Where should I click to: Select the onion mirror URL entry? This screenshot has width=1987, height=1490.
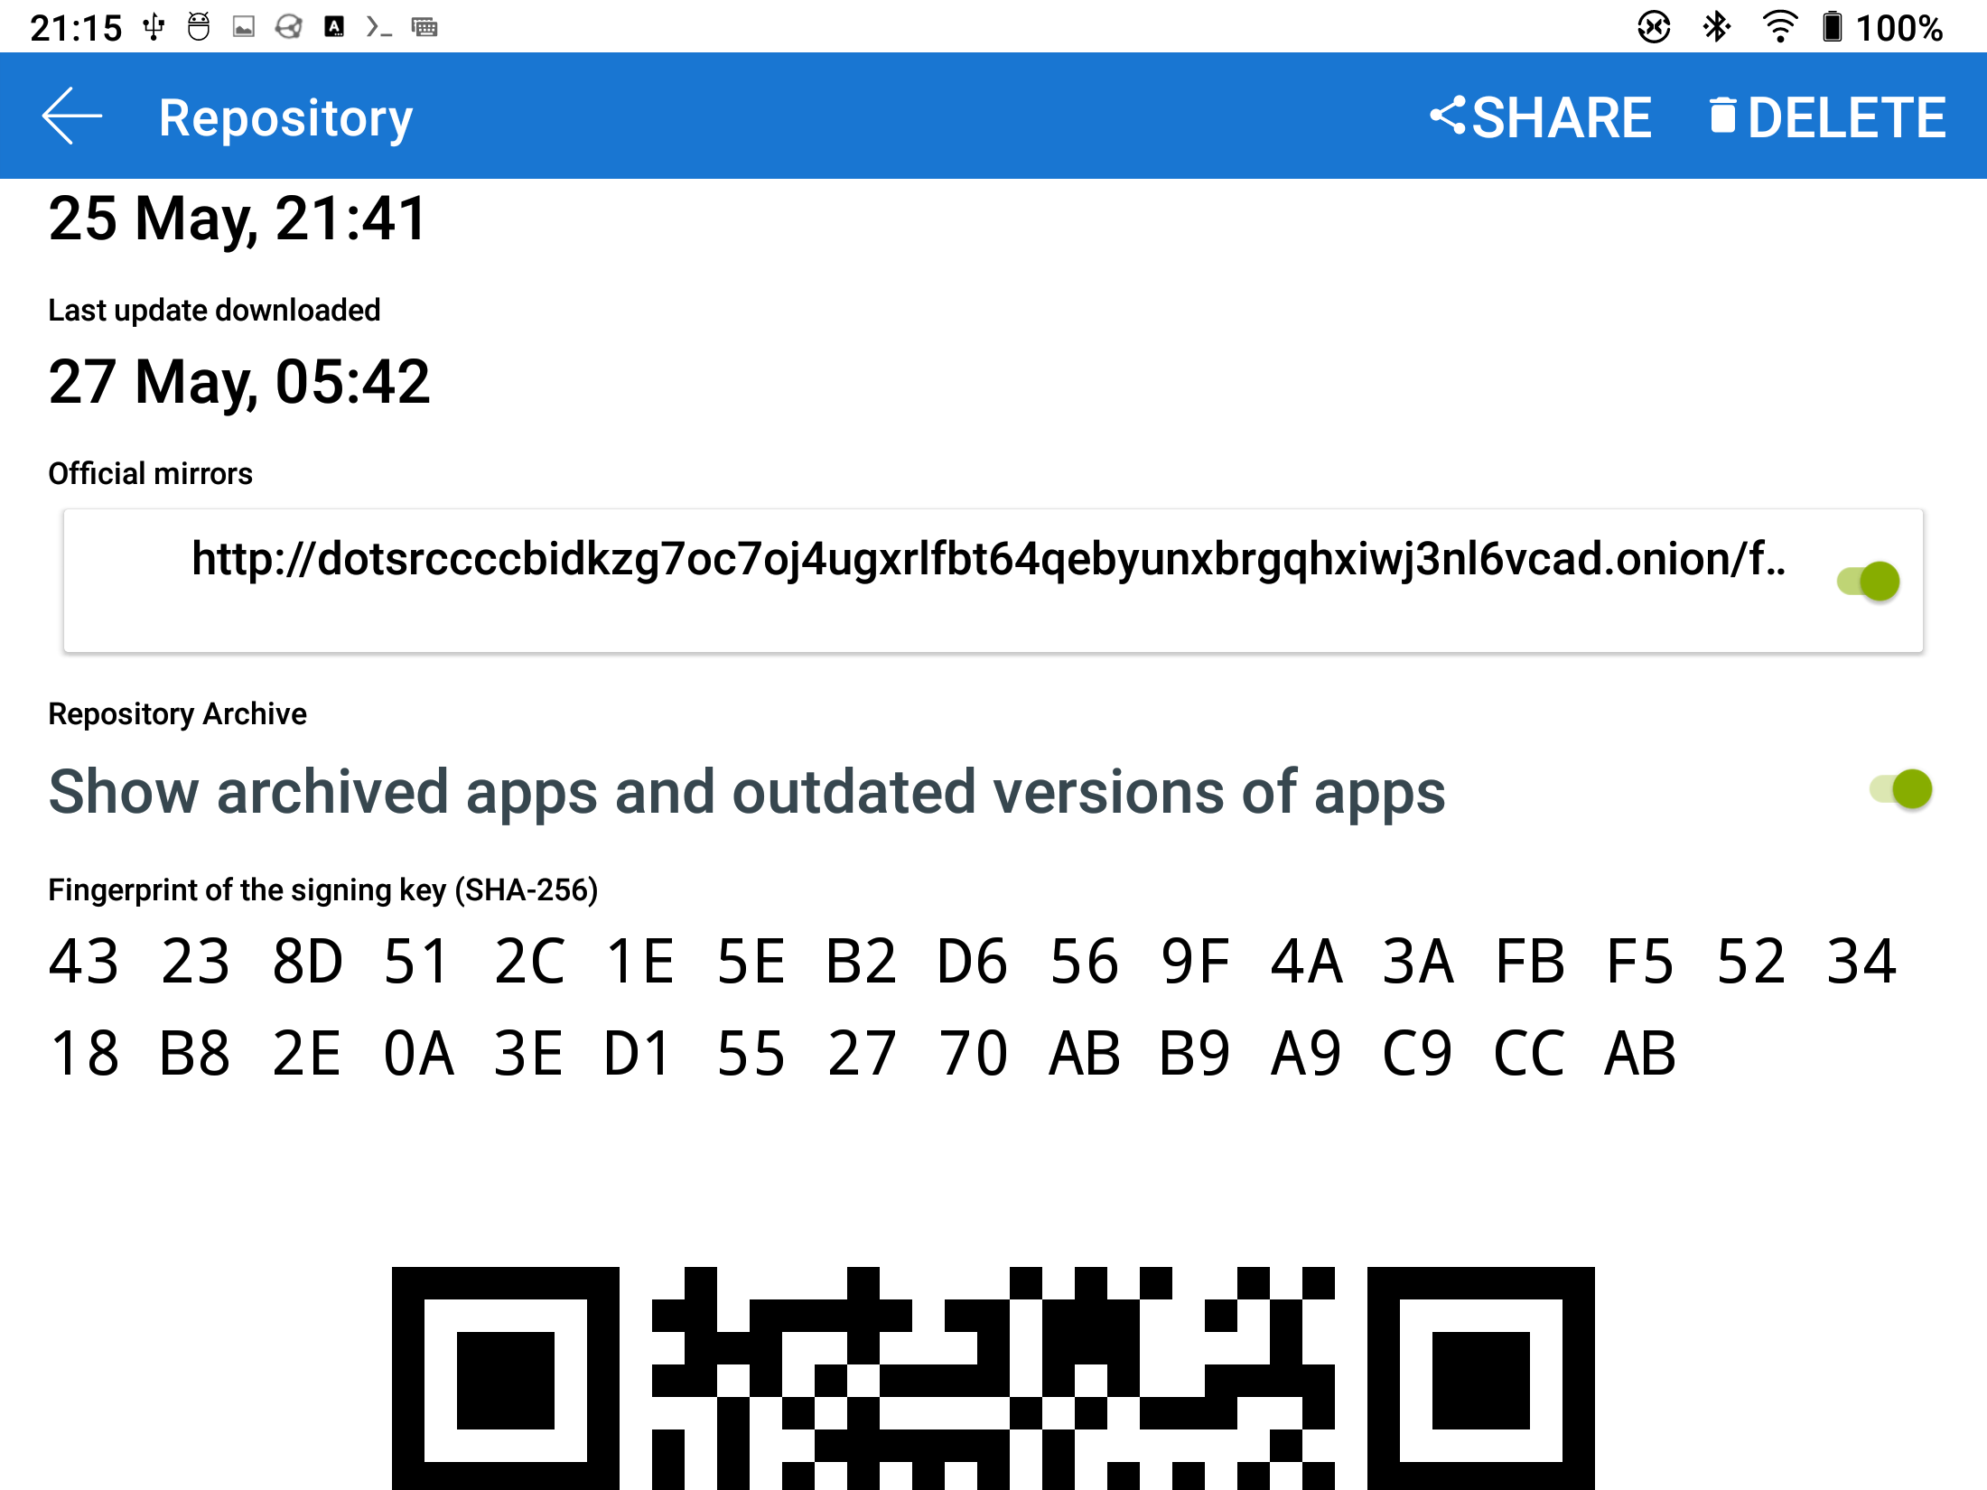(x=993, y=581)
